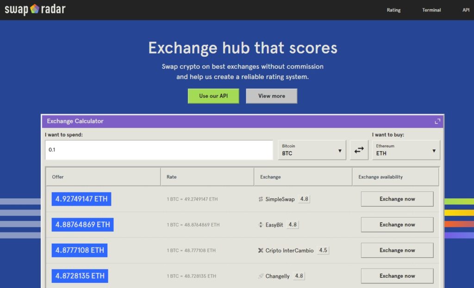Screen dimensions: 474x288
Task: Open the Terminal page
Action: pos(431,10)
